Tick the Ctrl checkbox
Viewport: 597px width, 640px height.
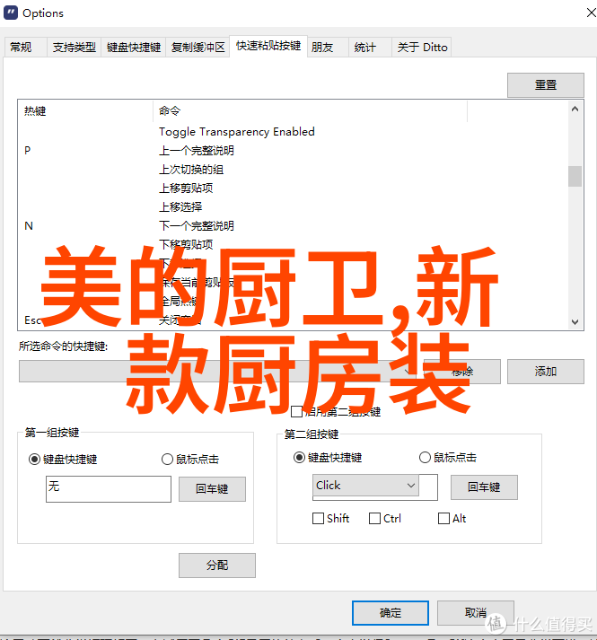pyautogui.click(x=374, y=518)
